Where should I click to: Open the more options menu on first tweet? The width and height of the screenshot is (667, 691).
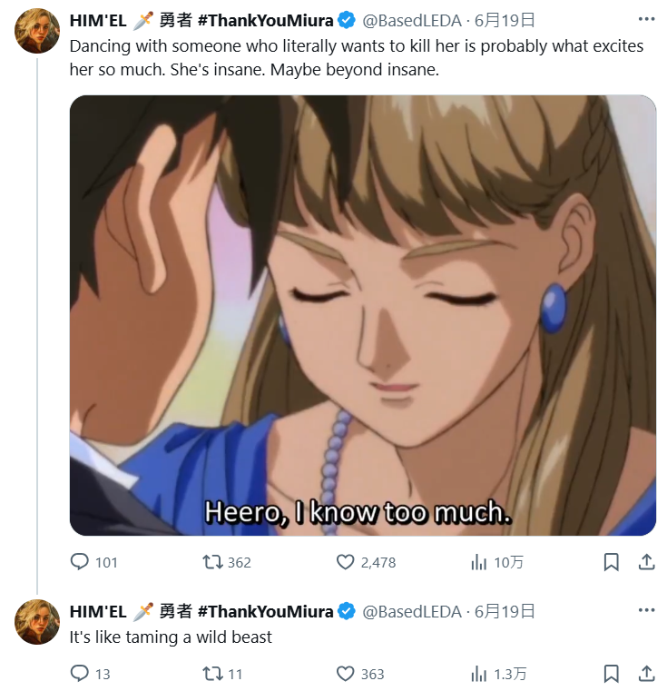tap(645, 19)
